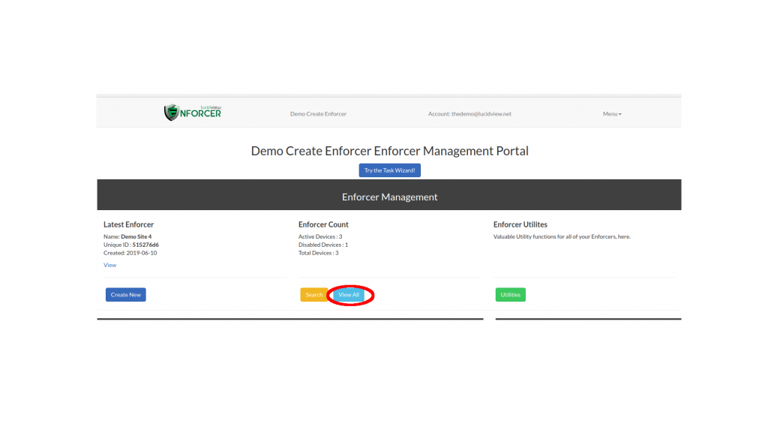Select the Valuable Utility functions description text
The height and width of the screenshot is (439, 768).
(562, 236)
